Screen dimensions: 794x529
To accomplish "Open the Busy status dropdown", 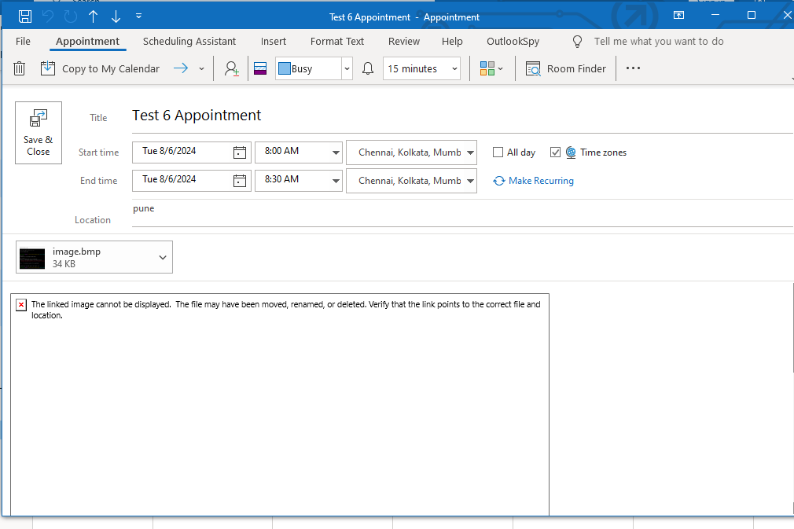I will point(346,68).
